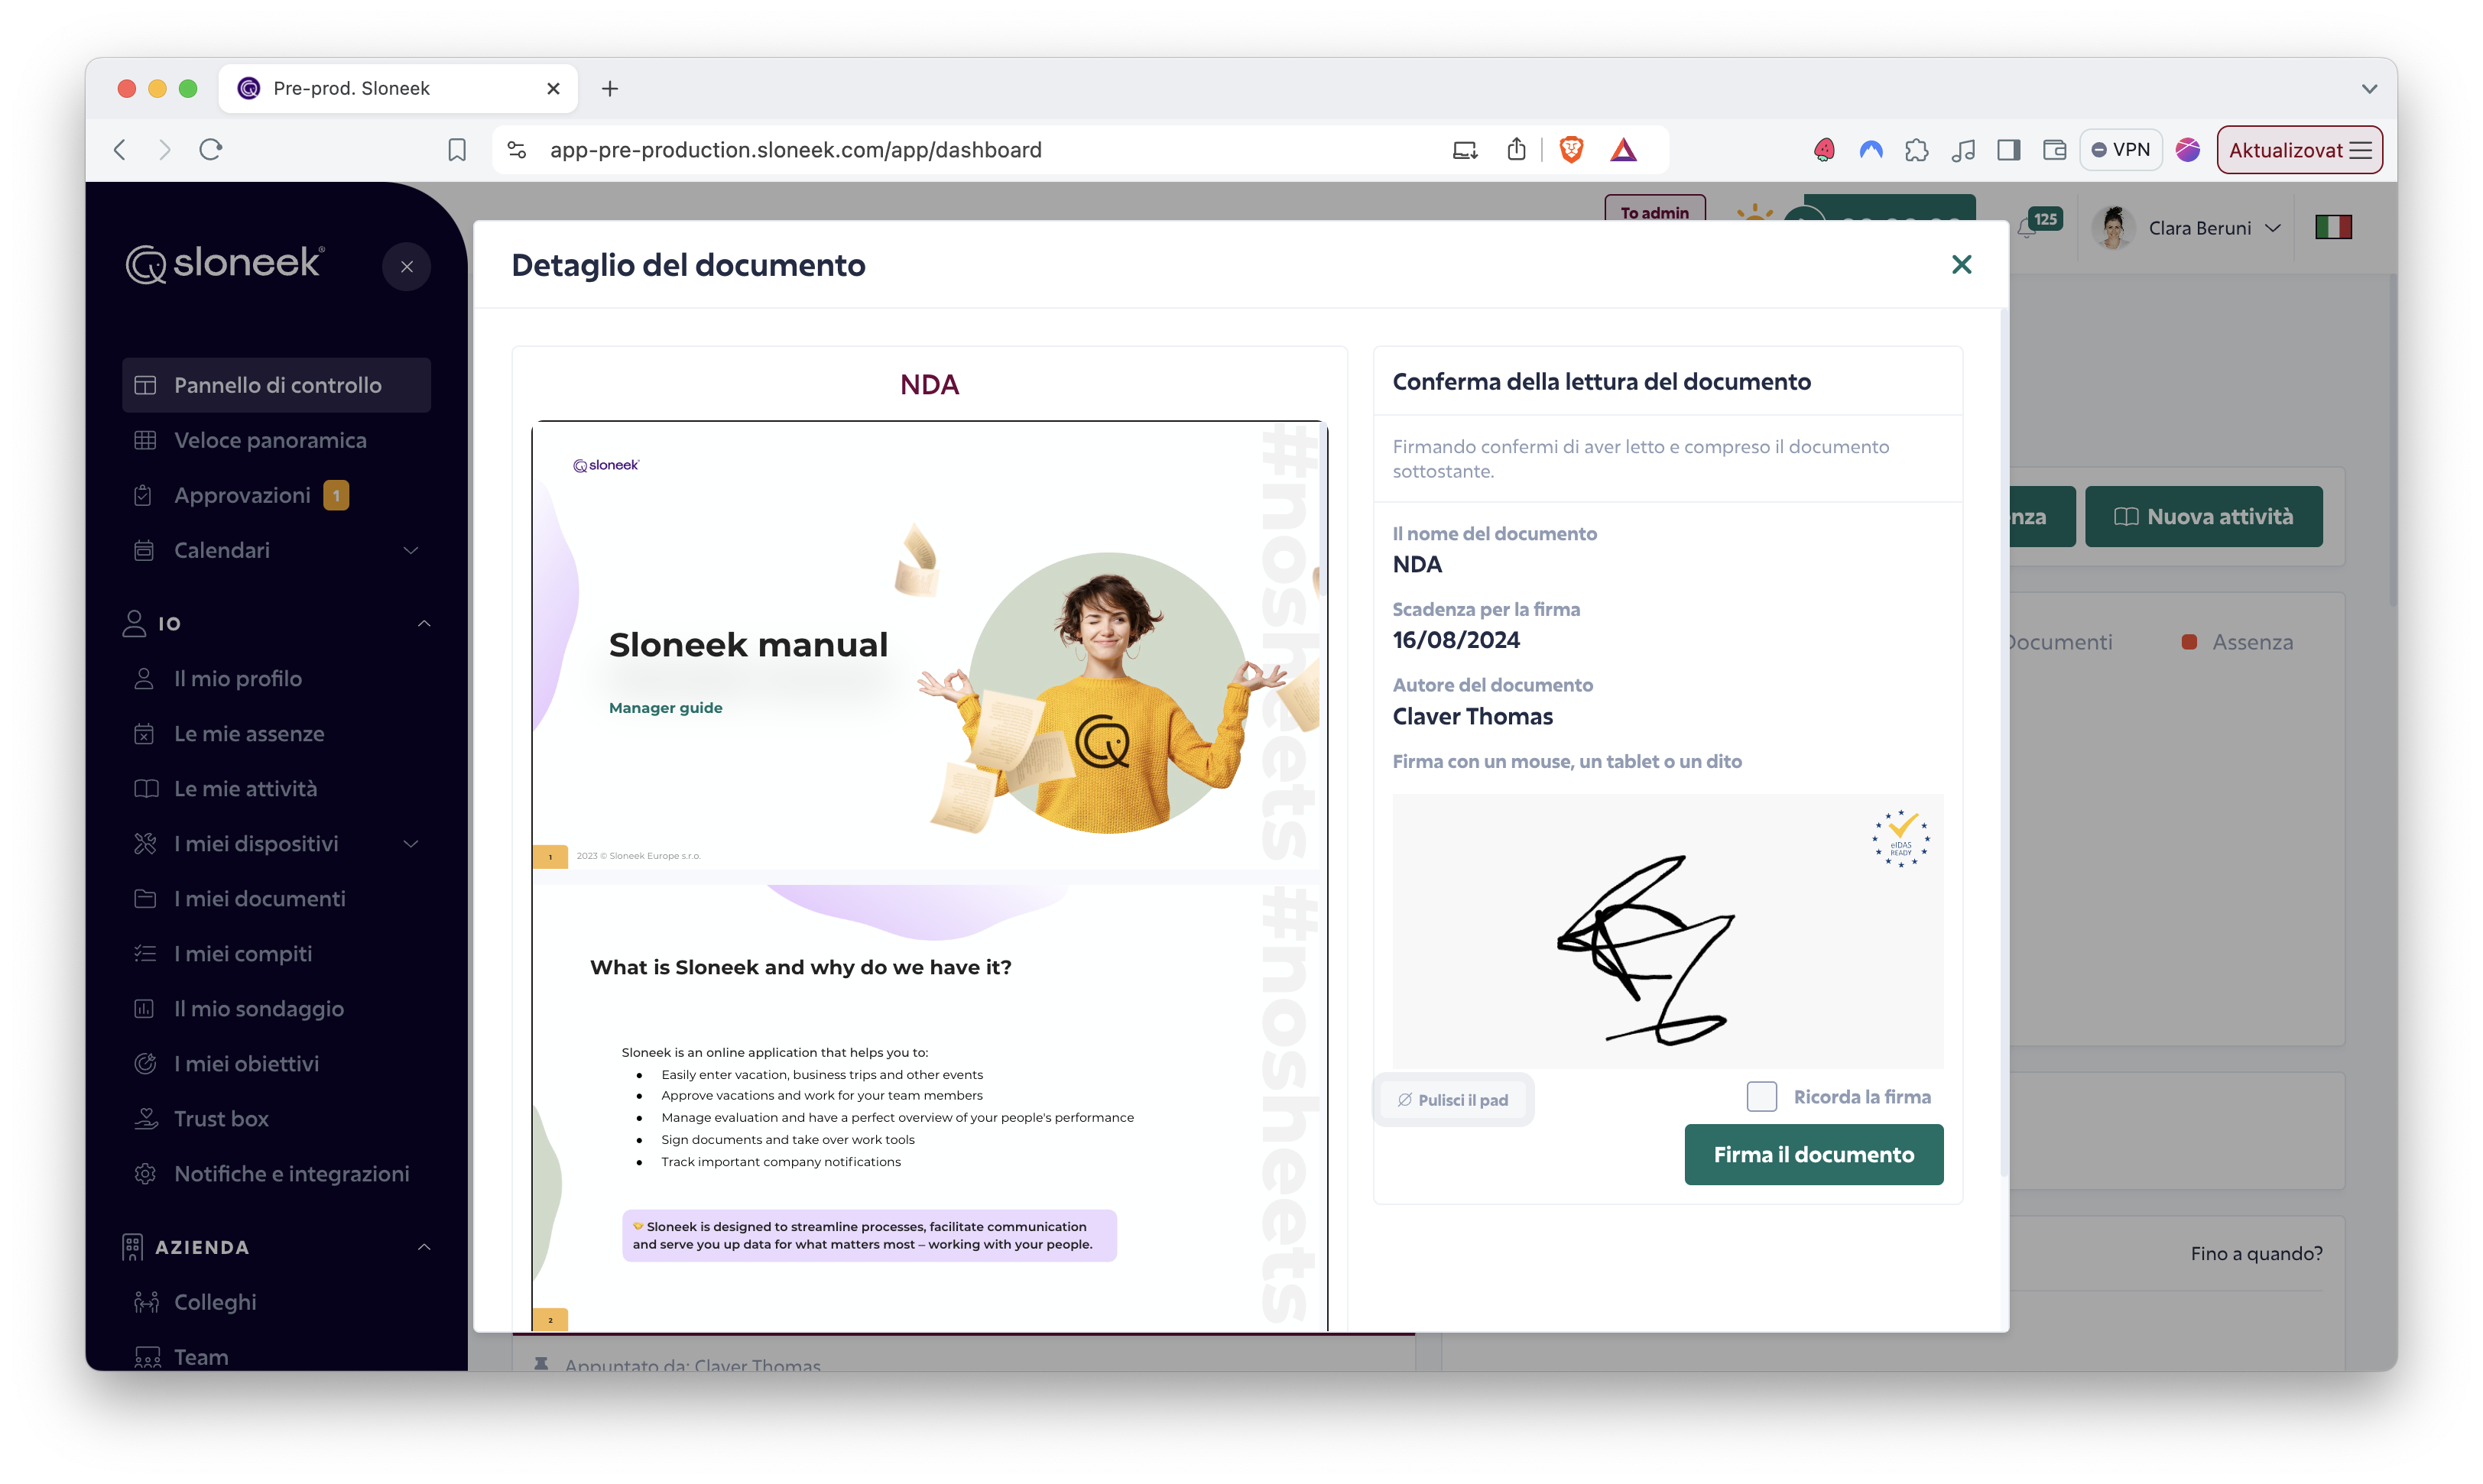Click the music note media icon
The height and width of the screenshot is (1484, 2483).
(1963, 150)
